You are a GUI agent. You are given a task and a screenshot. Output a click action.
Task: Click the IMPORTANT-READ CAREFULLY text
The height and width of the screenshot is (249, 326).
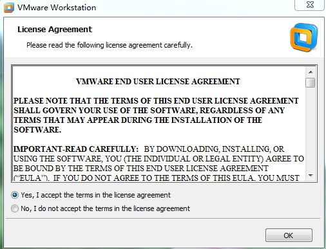pos(76,149)
